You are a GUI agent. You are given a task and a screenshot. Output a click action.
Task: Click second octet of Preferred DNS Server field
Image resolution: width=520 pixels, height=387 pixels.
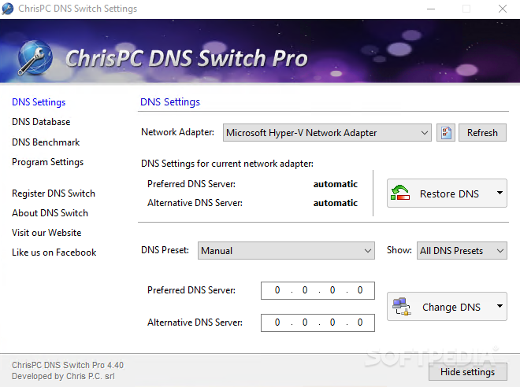pyautogui.click(x=305, y=290)
